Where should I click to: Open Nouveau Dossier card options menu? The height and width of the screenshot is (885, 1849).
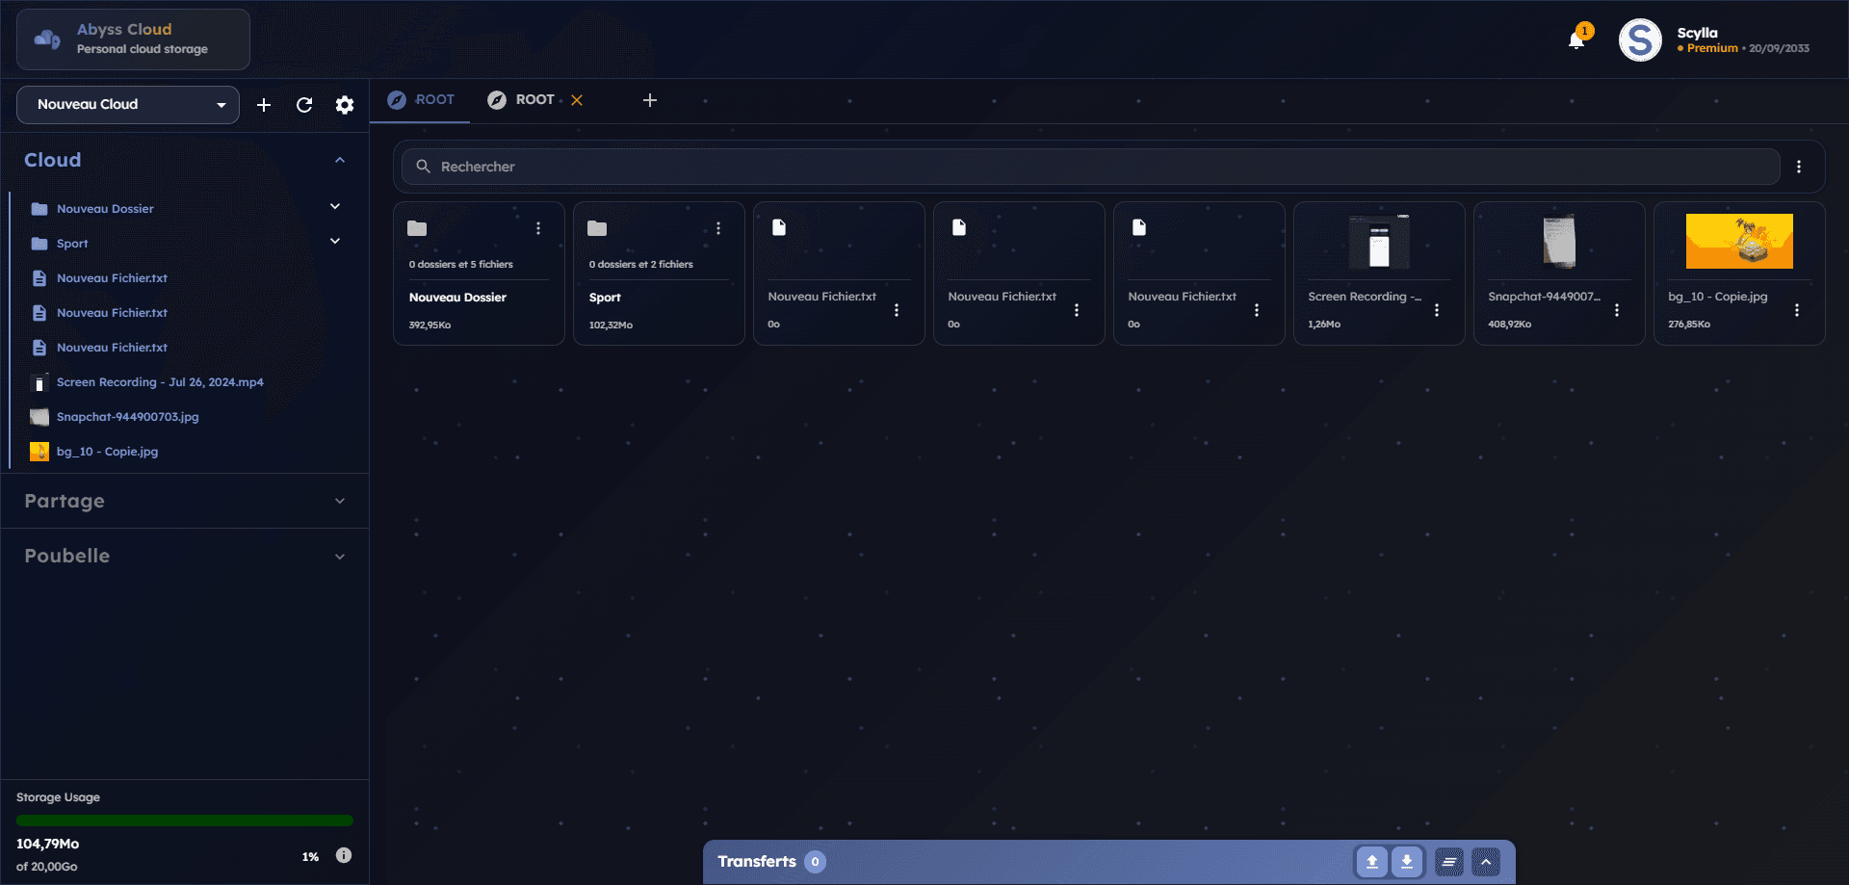(x=538, y=228)
